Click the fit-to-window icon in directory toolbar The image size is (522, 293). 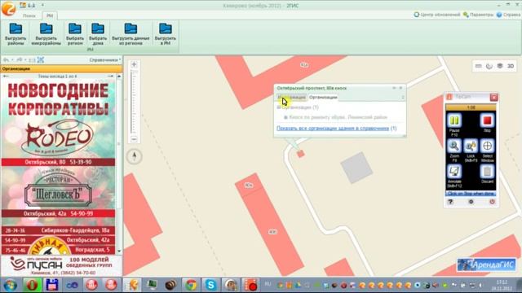(x=41, y=59)
